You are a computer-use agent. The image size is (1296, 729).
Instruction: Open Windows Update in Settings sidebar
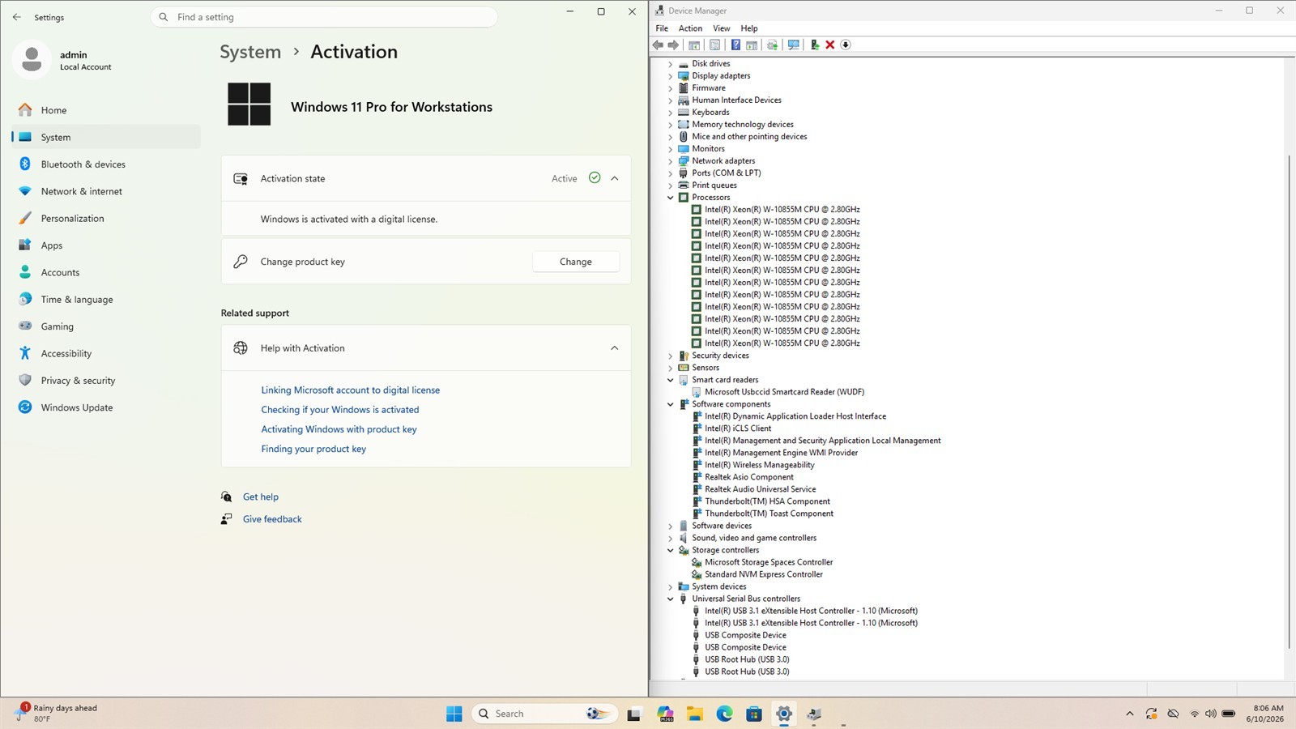(x=106, y=407)
